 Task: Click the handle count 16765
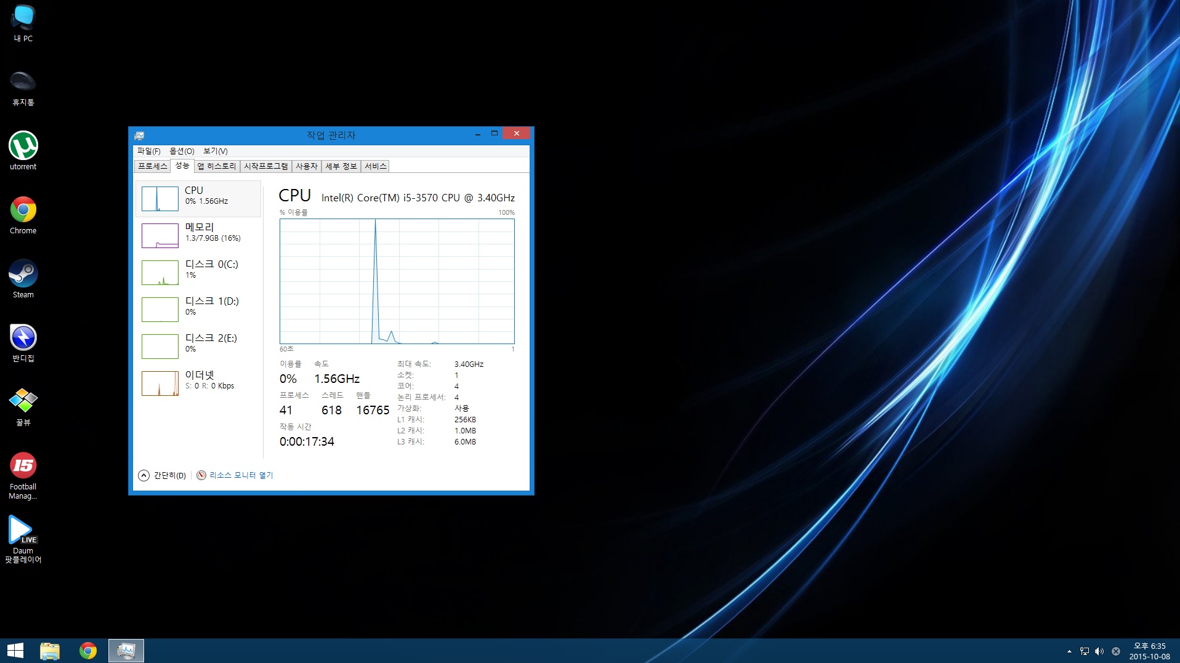(x=373, y=410)
